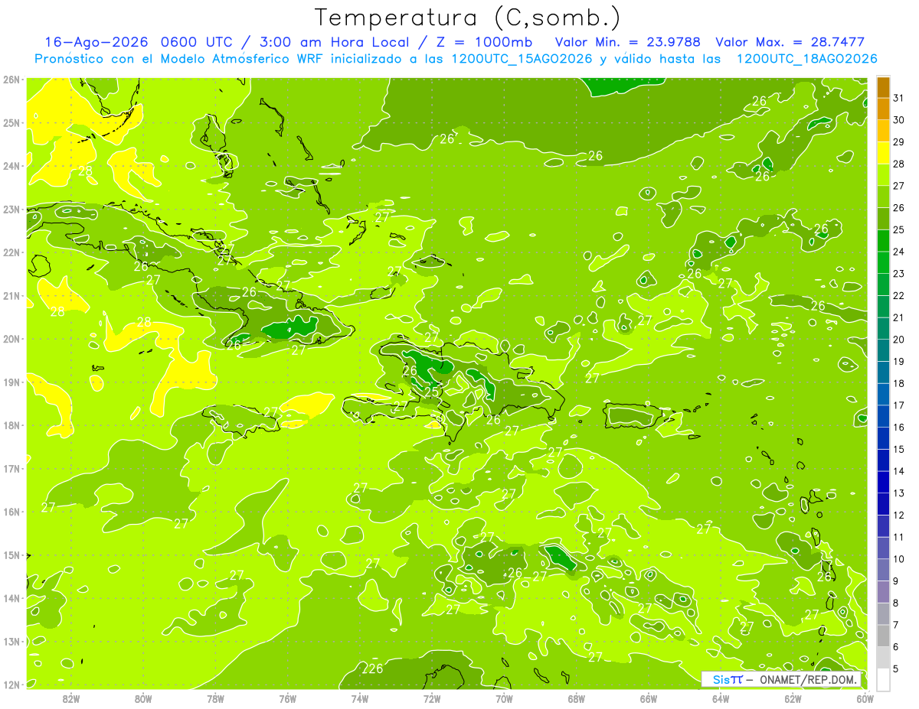Viewport: 919px width, 709px height.
Task: Click the "80W" longitude axis label
Action: (x=142, y=698)
